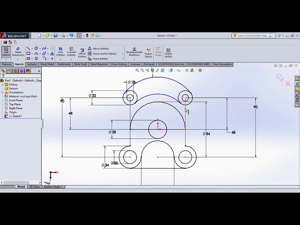Select the Point sketch tool

click(52, 59)
